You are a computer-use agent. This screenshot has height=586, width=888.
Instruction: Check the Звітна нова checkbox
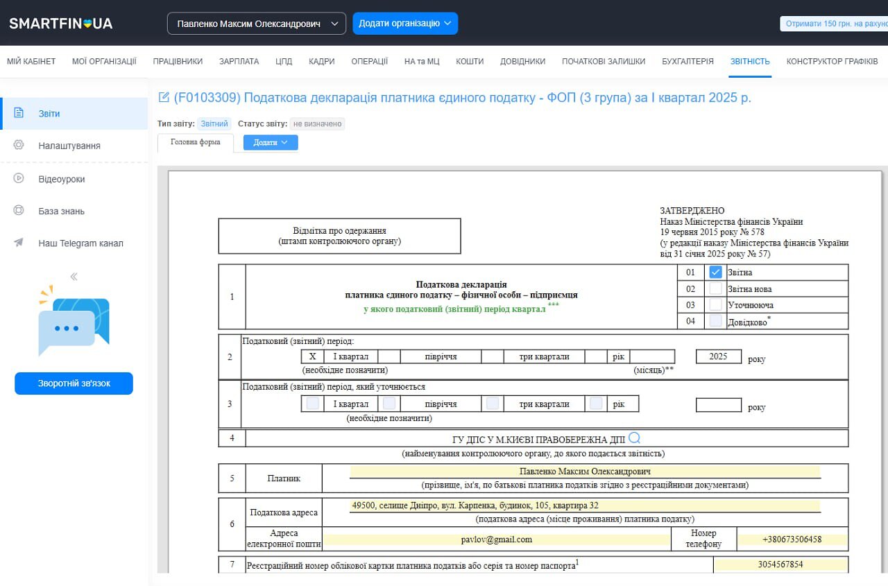[716, 288]
